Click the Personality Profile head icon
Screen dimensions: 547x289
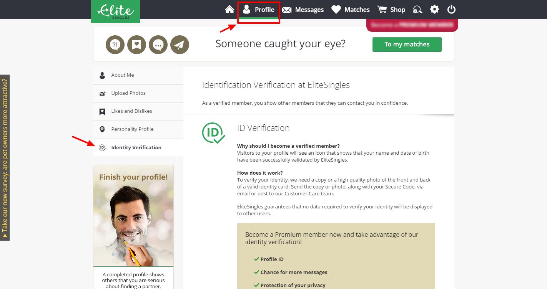(102, 129)
